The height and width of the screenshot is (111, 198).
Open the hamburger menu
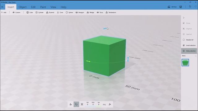(x=2, y=7)
